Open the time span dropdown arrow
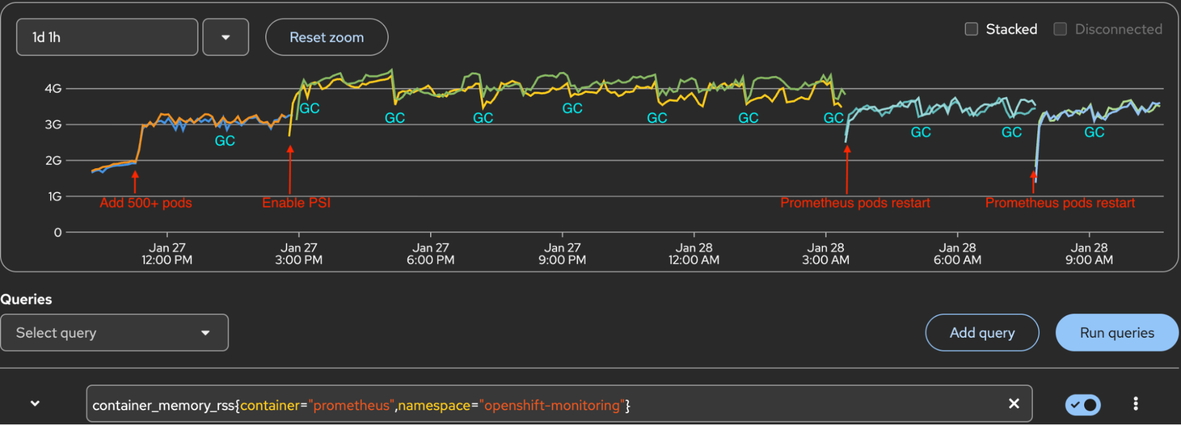 (x=226, y=37)
